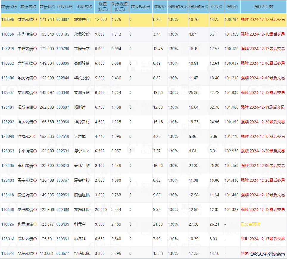
Task: Open bond code 118026 link
Action: (x=8, y=224)
